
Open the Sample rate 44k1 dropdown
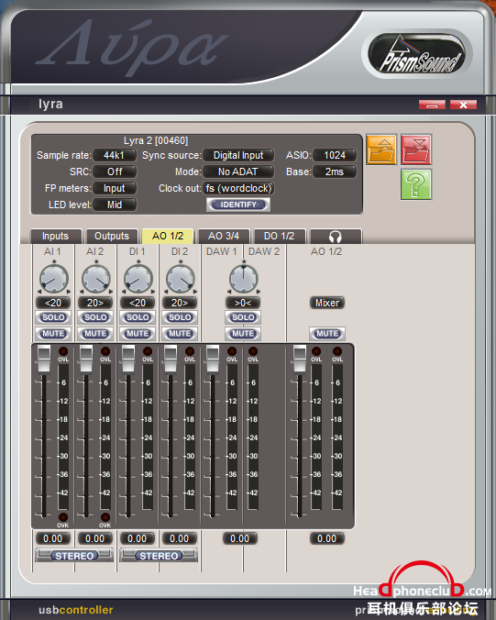[x=115, y=155]
